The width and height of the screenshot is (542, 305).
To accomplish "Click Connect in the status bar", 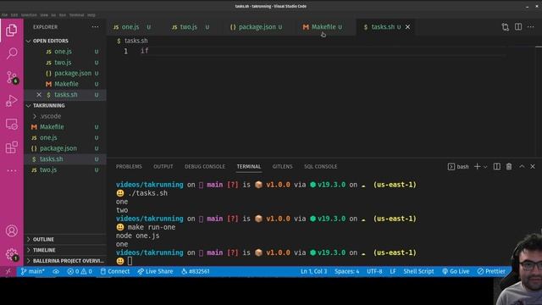I will (x=115, y=271).
